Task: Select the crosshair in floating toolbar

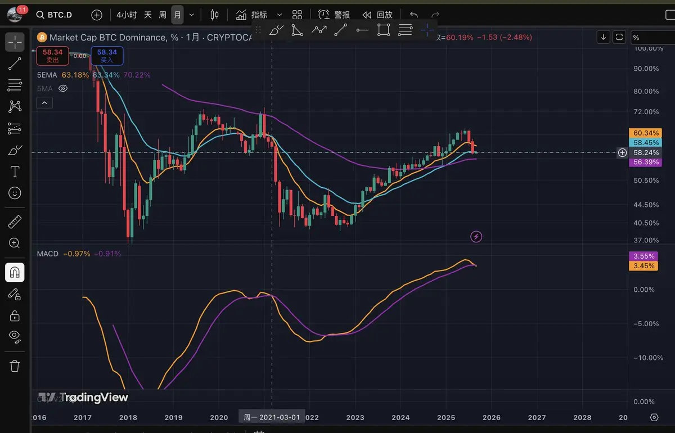Action: tap(427, 30)
